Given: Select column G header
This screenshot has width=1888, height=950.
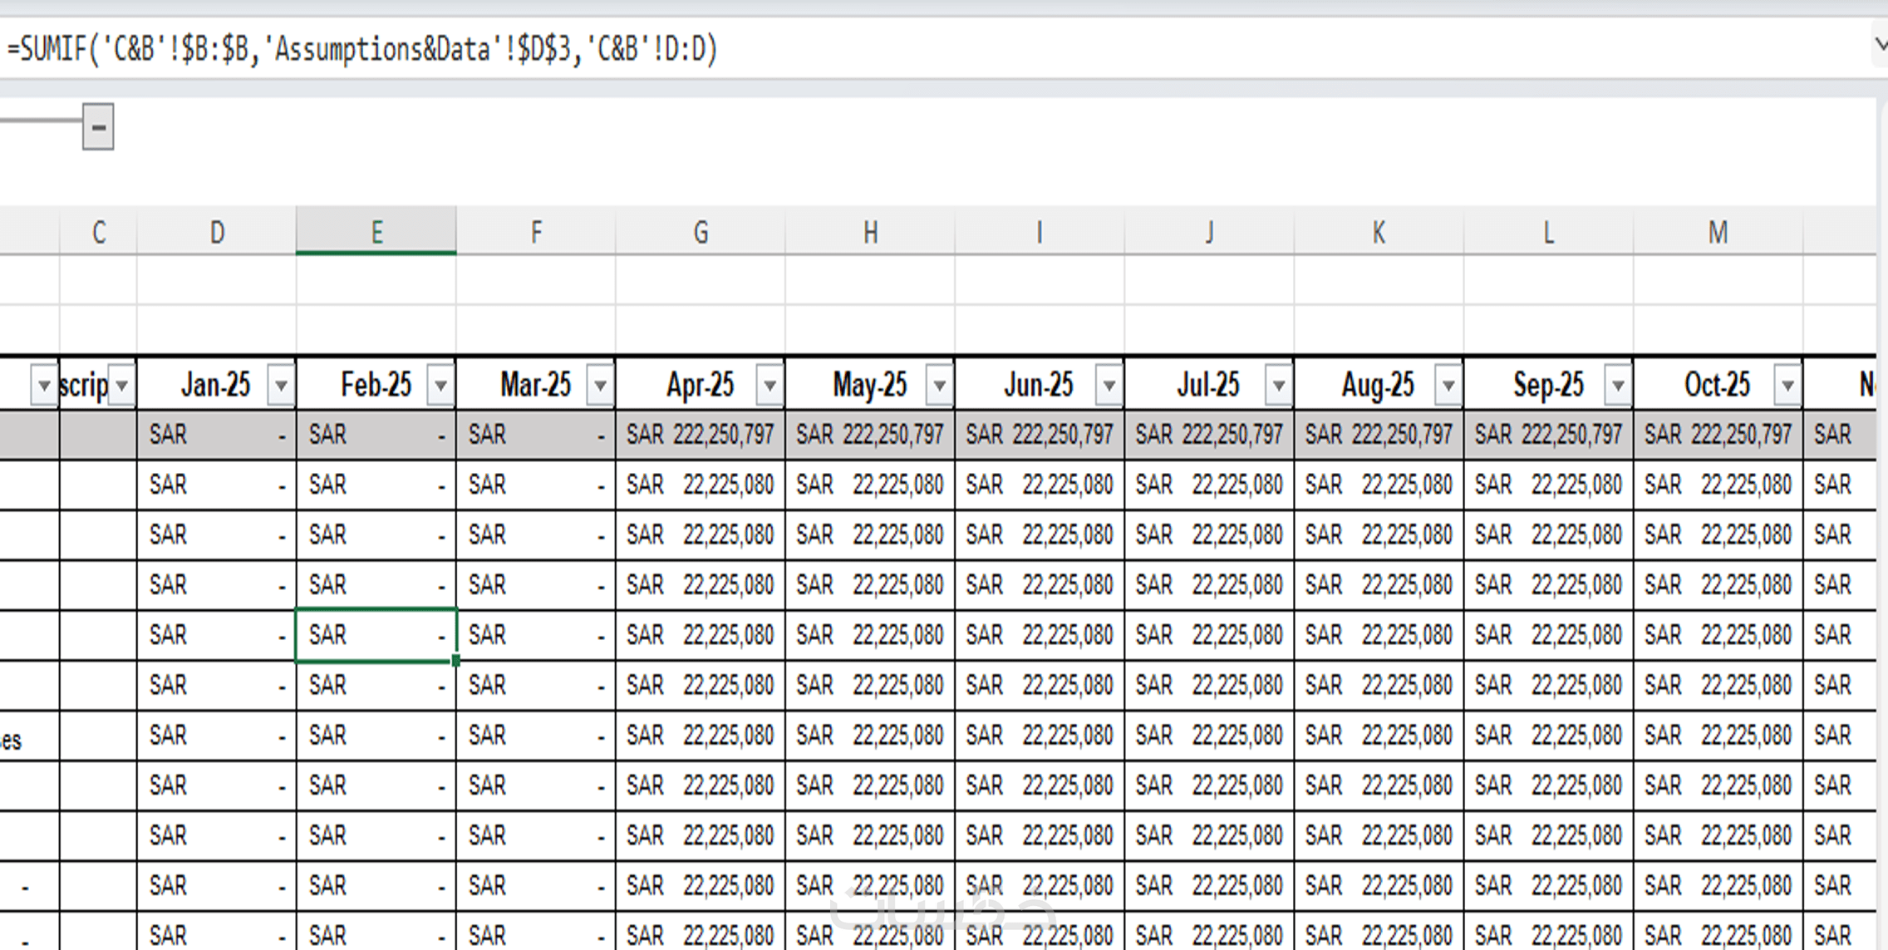Looking at the screenshot, I should click(701, 232).
